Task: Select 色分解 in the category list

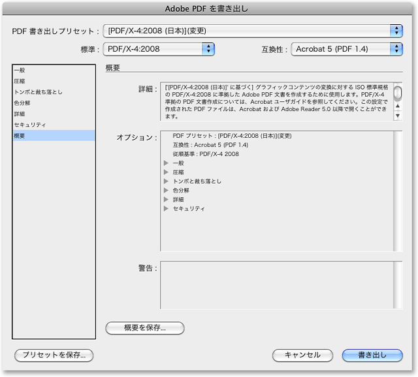Action: [22, 103]
